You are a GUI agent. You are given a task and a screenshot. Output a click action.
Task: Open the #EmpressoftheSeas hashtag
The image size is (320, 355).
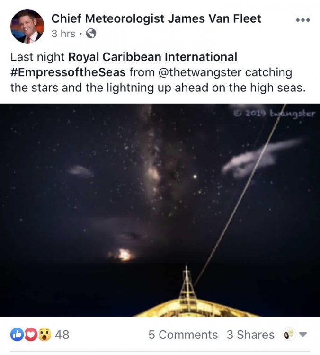click(x=68, y=72)
